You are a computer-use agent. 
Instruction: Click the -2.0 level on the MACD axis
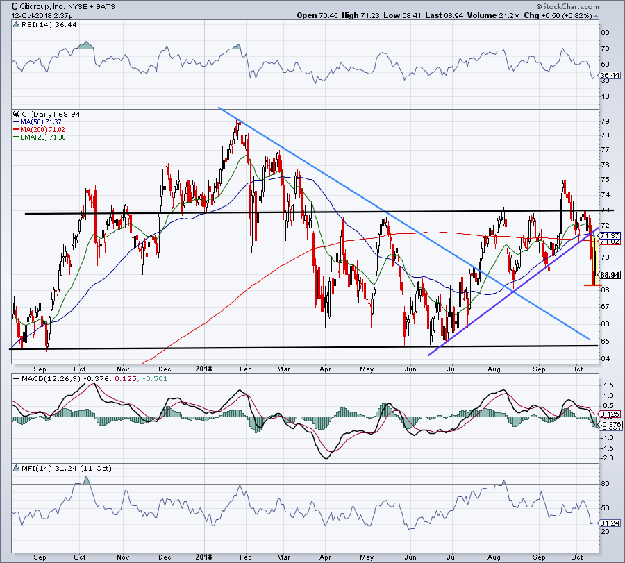tap(608, 459)
